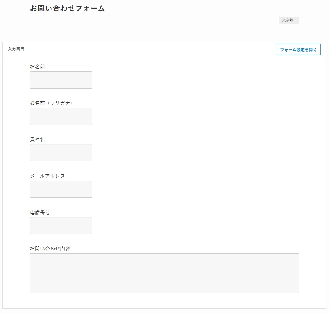Image resolution: width=329 pixels, height=314 pixels.
Task: Open the form settings via フォーム設定を開く
Action: [298, 50]
